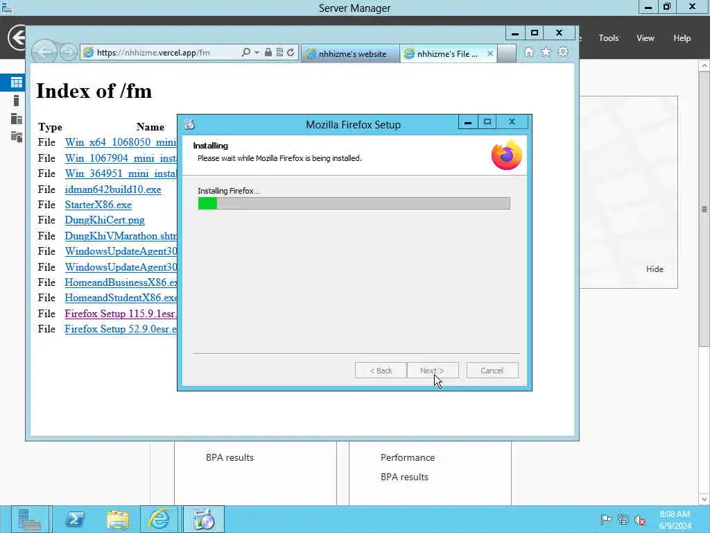This screenshot has width=710, height=533.
Task: Click BPA results under Performance
Action: (x=404, y=477)
